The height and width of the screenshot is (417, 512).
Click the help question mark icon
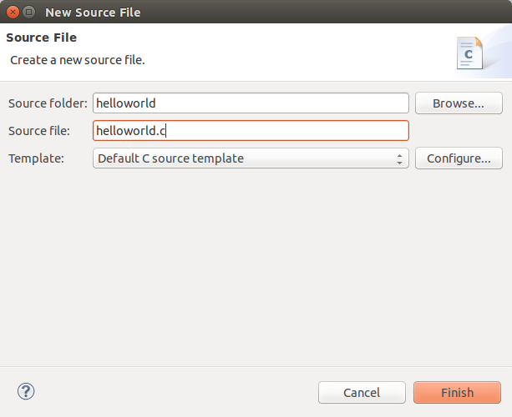tap(26, 391)
